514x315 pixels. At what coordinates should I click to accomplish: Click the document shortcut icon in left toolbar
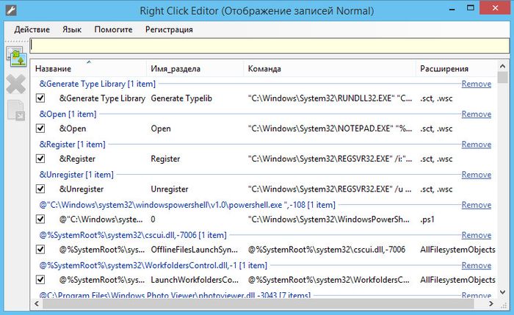click(x=16, y=110)
